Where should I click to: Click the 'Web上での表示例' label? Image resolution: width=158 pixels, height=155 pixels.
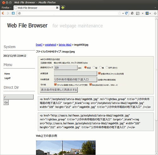click(x=46, y=136)
